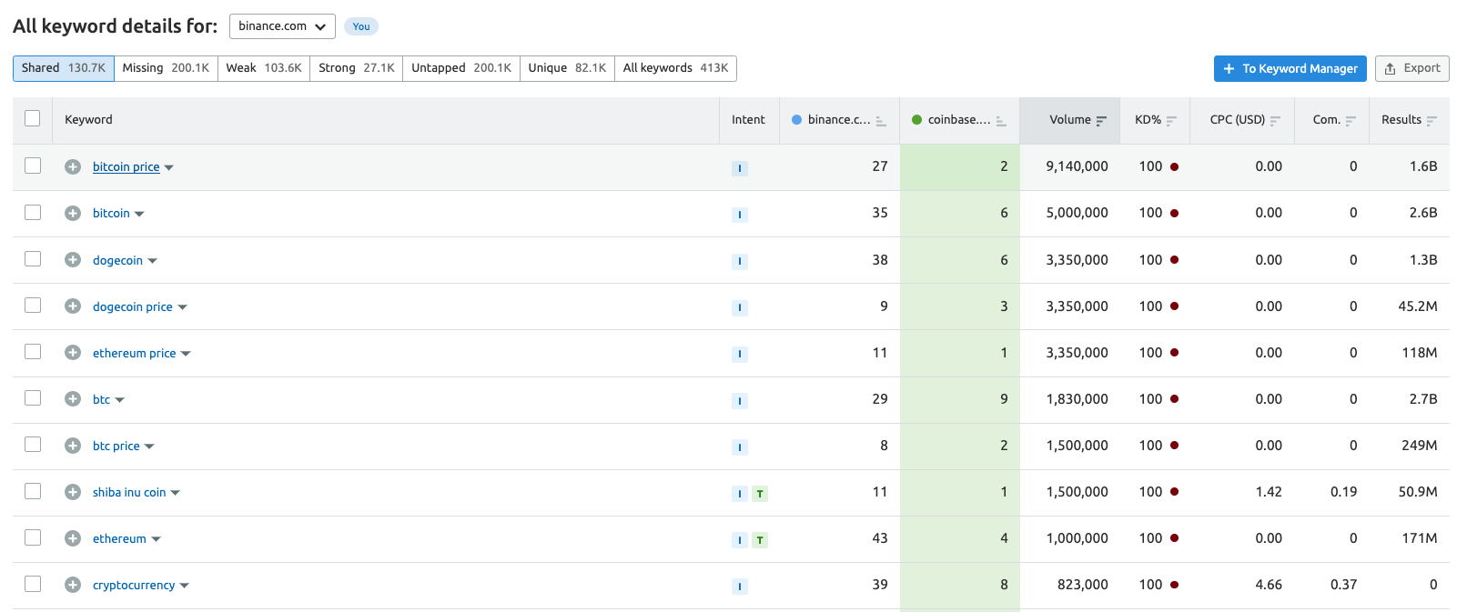The height and width of the screenshot is (612, 1467).
Task: Sort table by KD% column
Action: coord(1171,121)
